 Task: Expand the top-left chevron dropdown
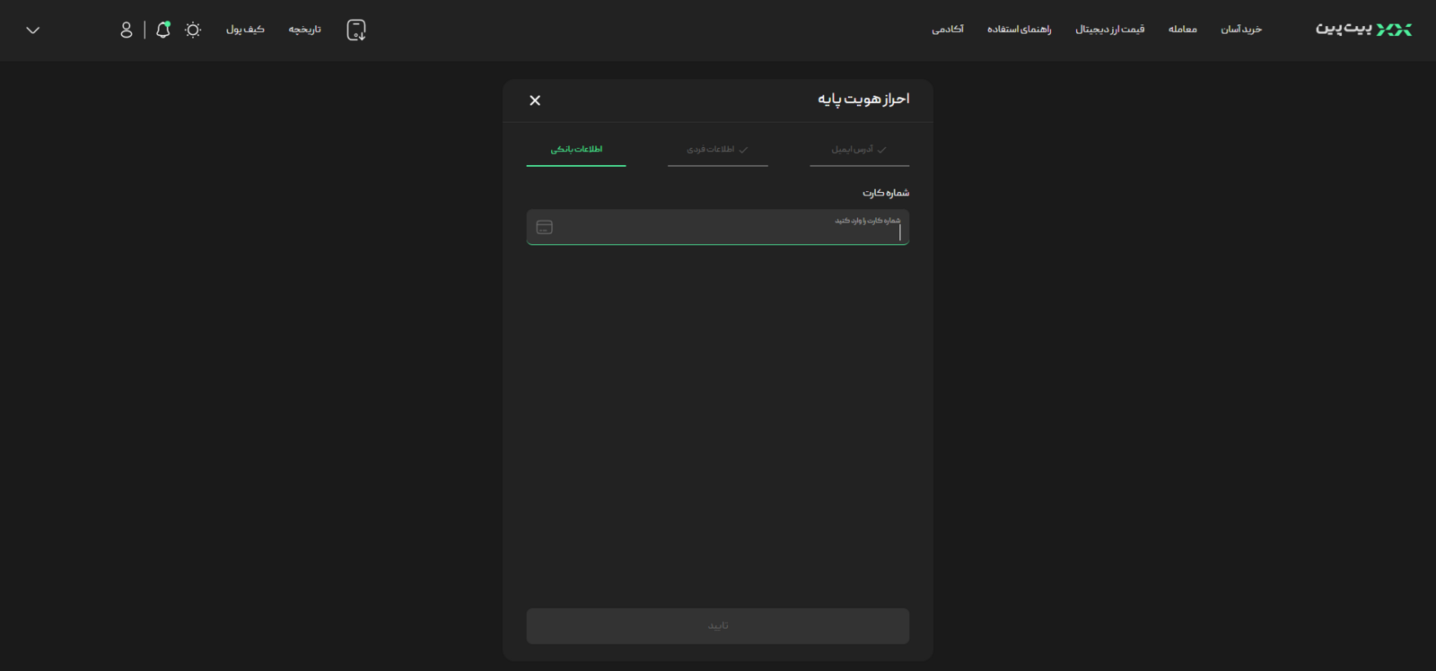[33, 30]
